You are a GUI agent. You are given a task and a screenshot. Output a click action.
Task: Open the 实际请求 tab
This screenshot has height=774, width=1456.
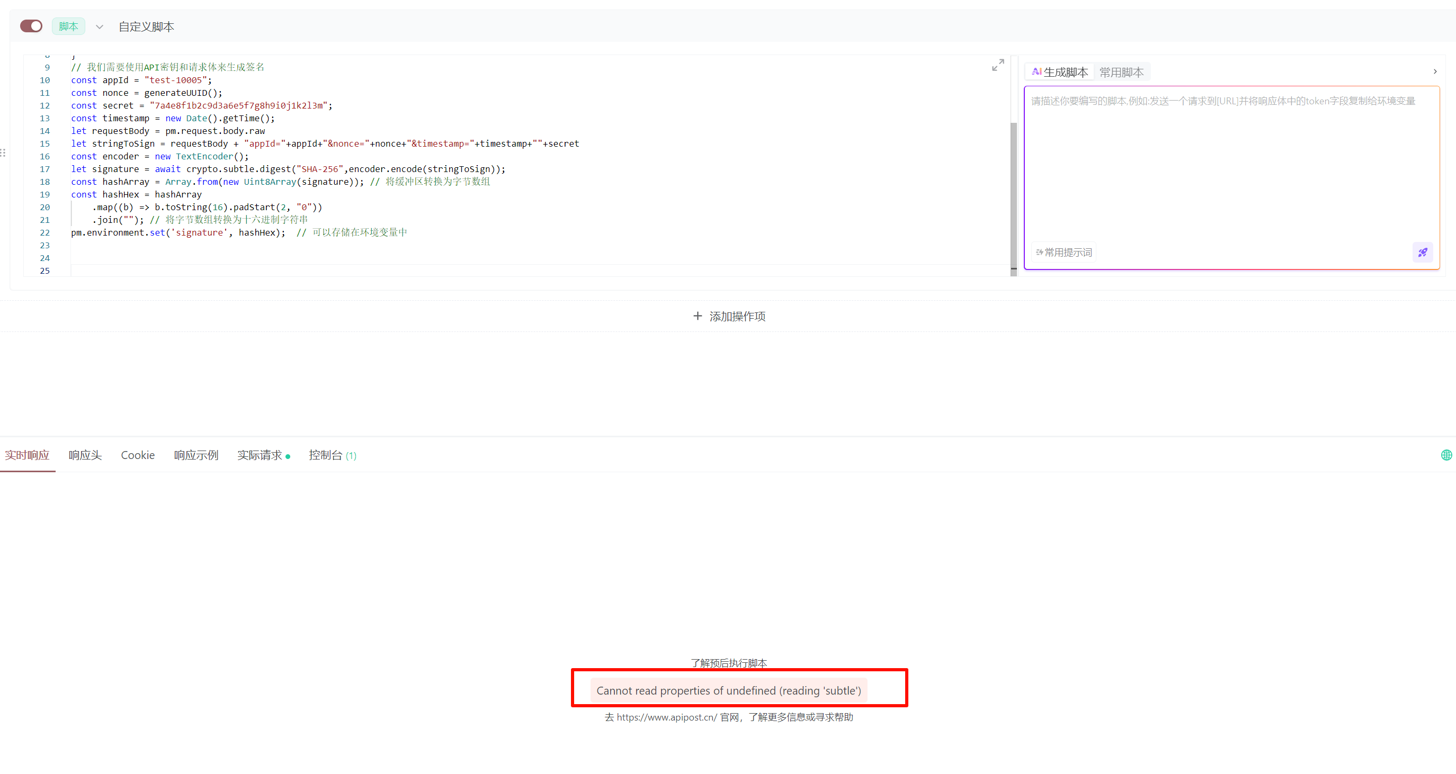coord(263,455)
